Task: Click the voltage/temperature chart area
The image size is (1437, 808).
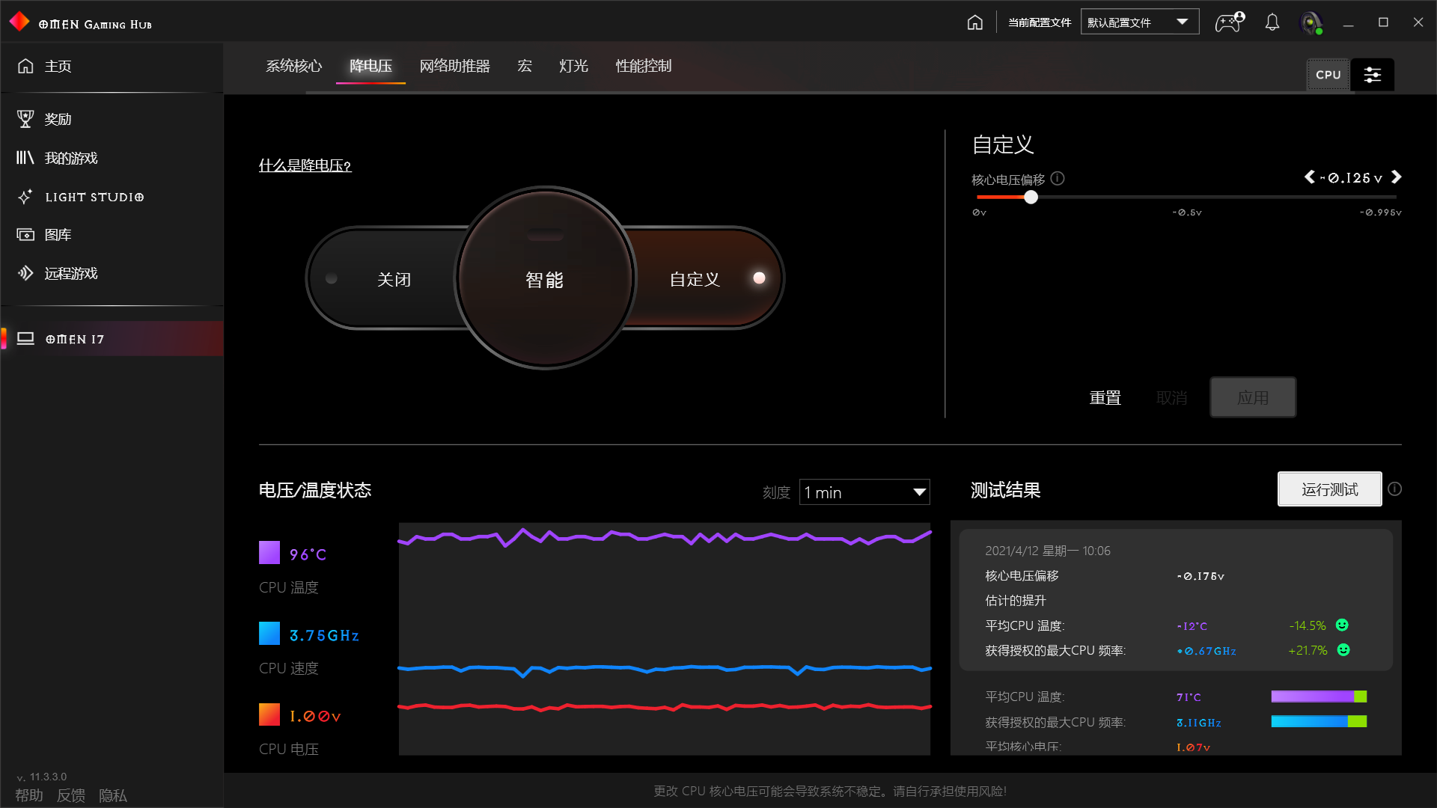Action: click(x=665, y=639)
